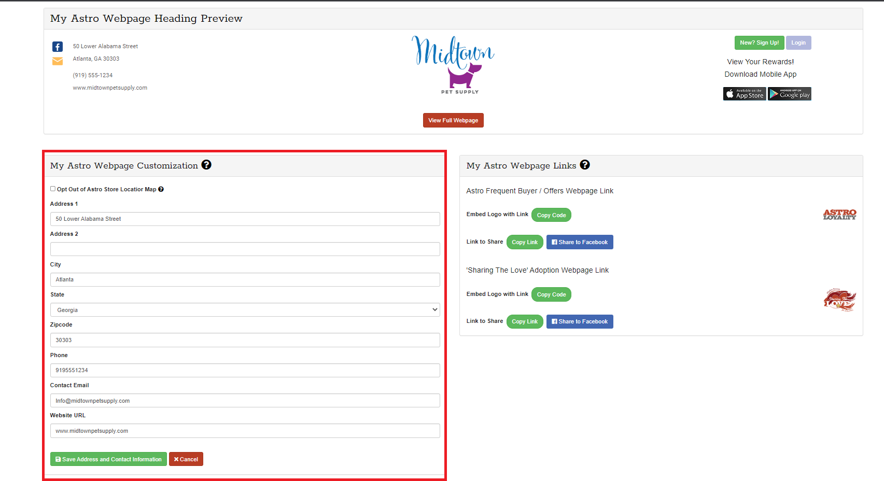Screen dimensions: 884x481
Task: Copy Link for Sharing The Love adoption page
Action: (525, 321)
